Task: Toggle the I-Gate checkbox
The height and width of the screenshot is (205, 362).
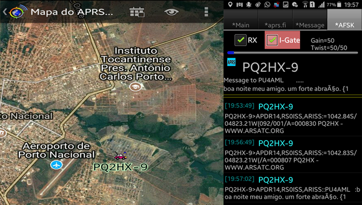Action: [x=272, y=40]
